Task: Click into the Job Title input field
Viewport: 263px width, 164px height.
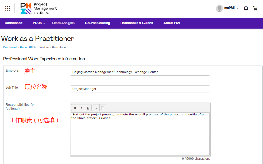Action: [140, 89]
